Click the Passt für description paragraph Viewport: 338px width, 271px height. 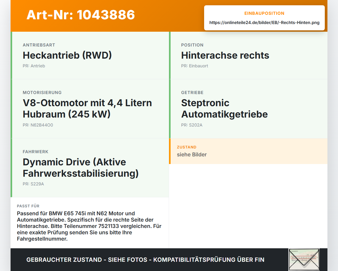tap(89, 226)
